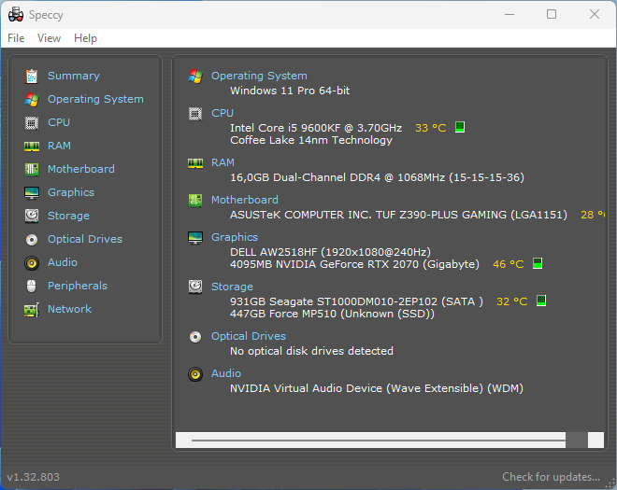Image resolution: width=617 pixels, height=490 pixels.
Task: Click the Peripherals mouse icon in sidebar
Action: click(32, 286)
